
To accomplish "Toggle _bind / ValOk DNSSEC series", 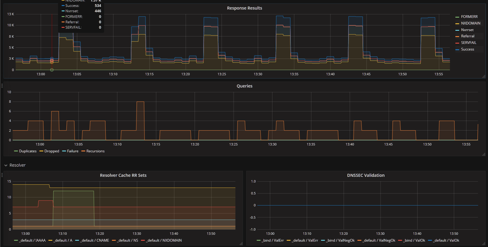I will click(x=414, y=240).
